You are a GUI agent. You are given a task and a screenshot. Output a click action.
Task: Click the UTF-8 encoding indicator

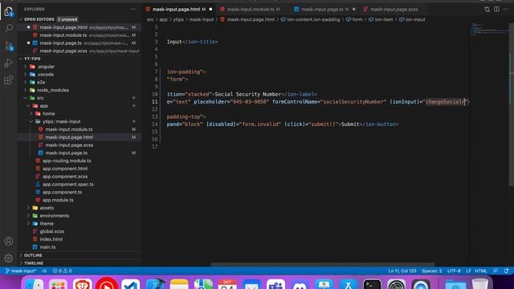tap(454, 271)
